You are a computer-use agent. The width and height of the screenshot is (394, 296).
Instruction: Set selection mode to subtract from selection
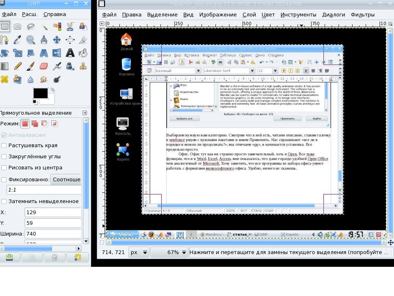(44, 124)
